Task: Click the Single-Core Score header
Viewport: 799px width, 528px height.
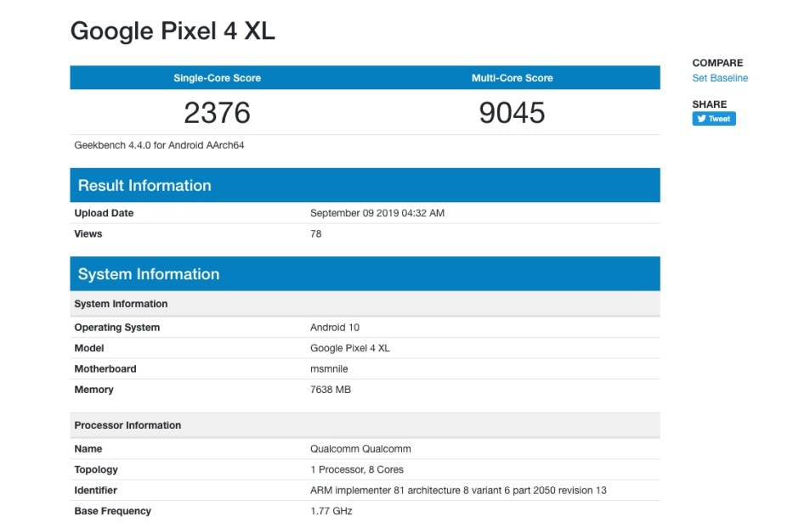Action: 217,77
